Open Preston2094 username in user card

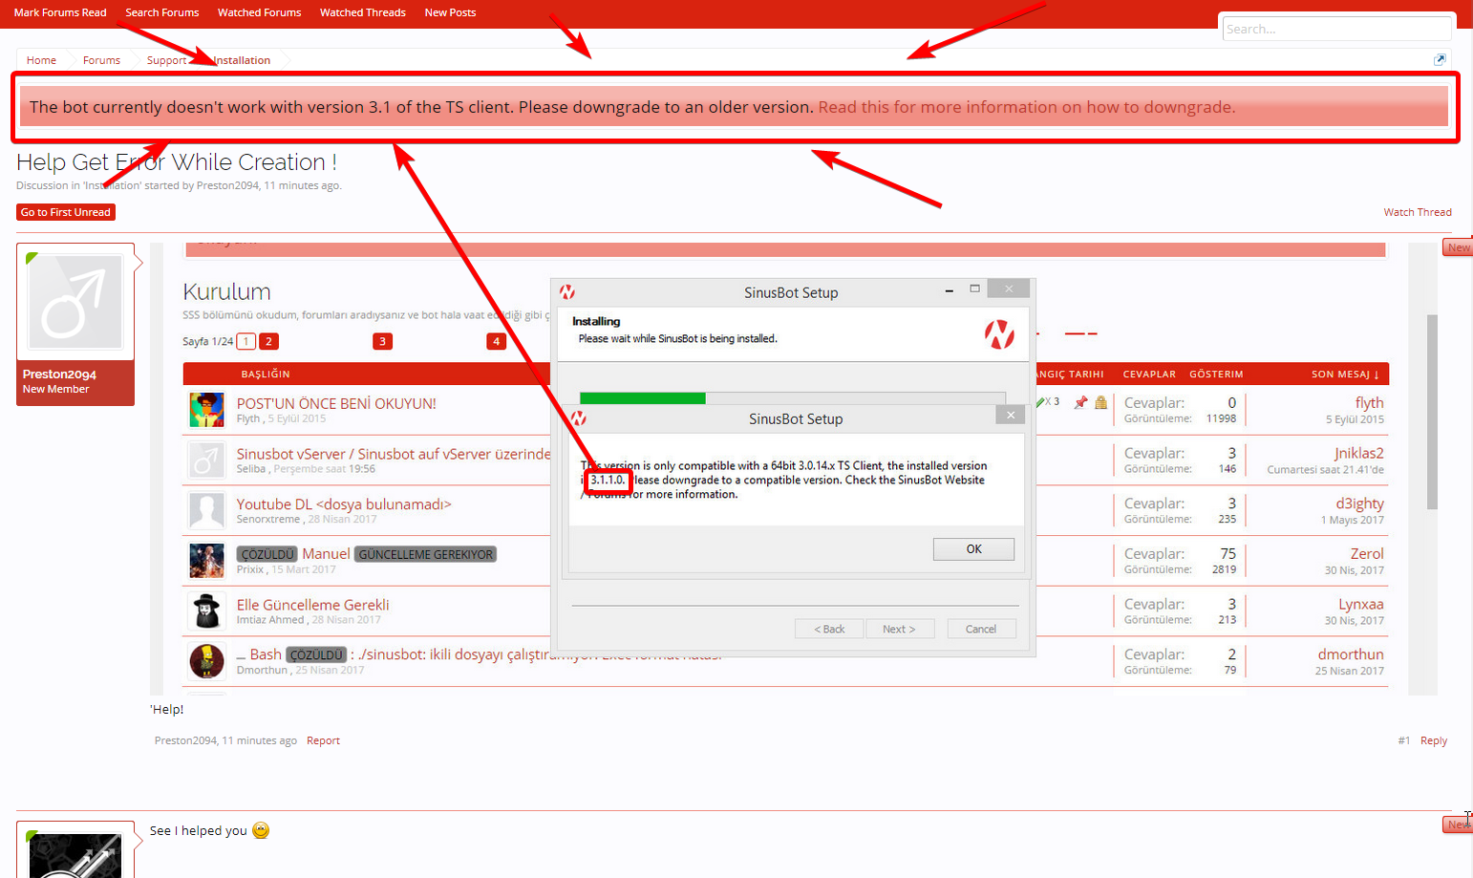(x=59, y=375)
